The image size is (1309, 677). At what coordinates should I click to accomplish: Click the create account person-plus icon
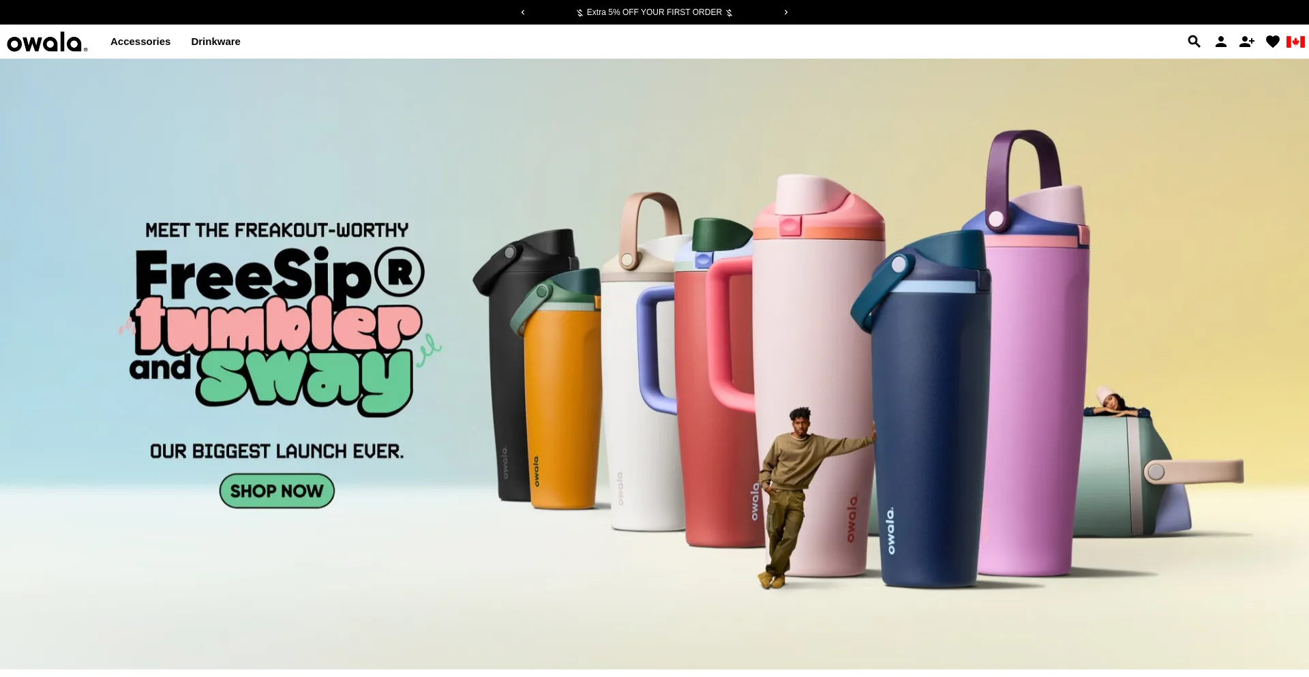click(x=1247, y=42)
